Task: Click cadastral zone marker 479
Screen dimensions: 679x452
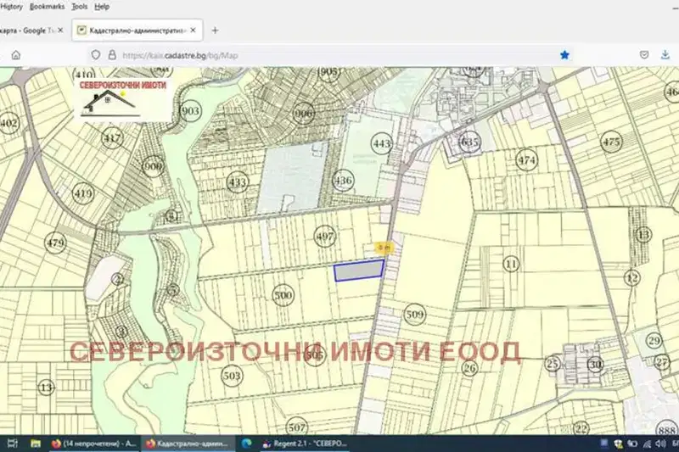Action: pos(55,243)
